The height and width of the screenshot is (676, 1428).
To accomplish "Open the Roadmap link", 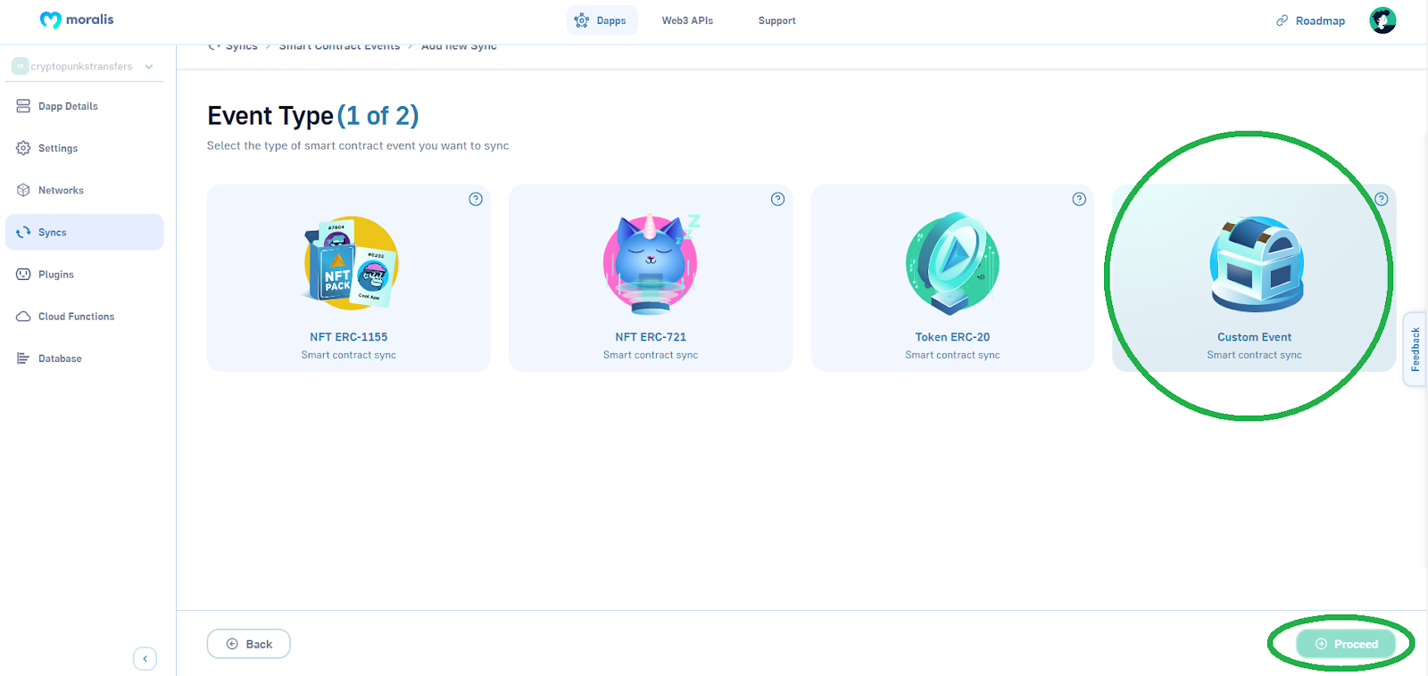I will click(x=1310, y=21).
